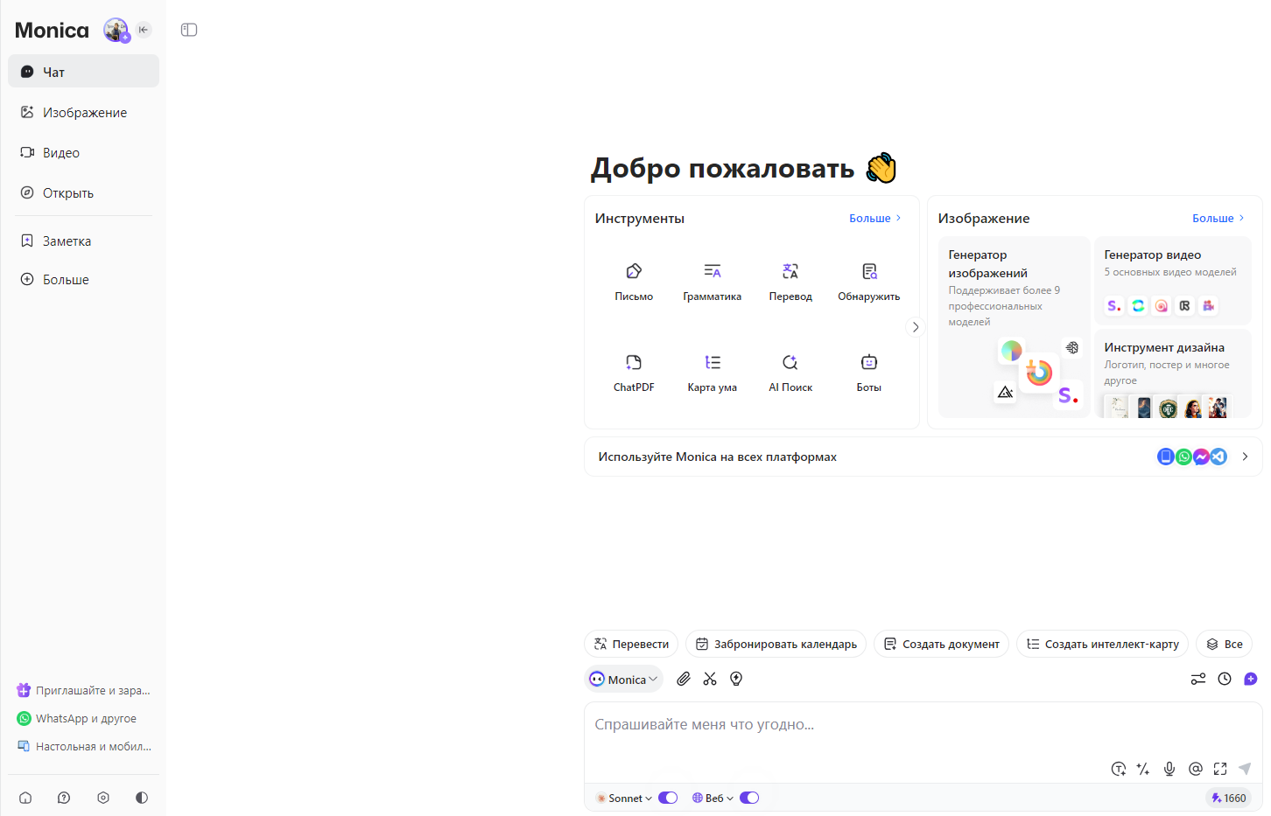The width and height of the screenshot is (1271, 816).
Task: Open the Боты tool
Action: coord(868,373)
